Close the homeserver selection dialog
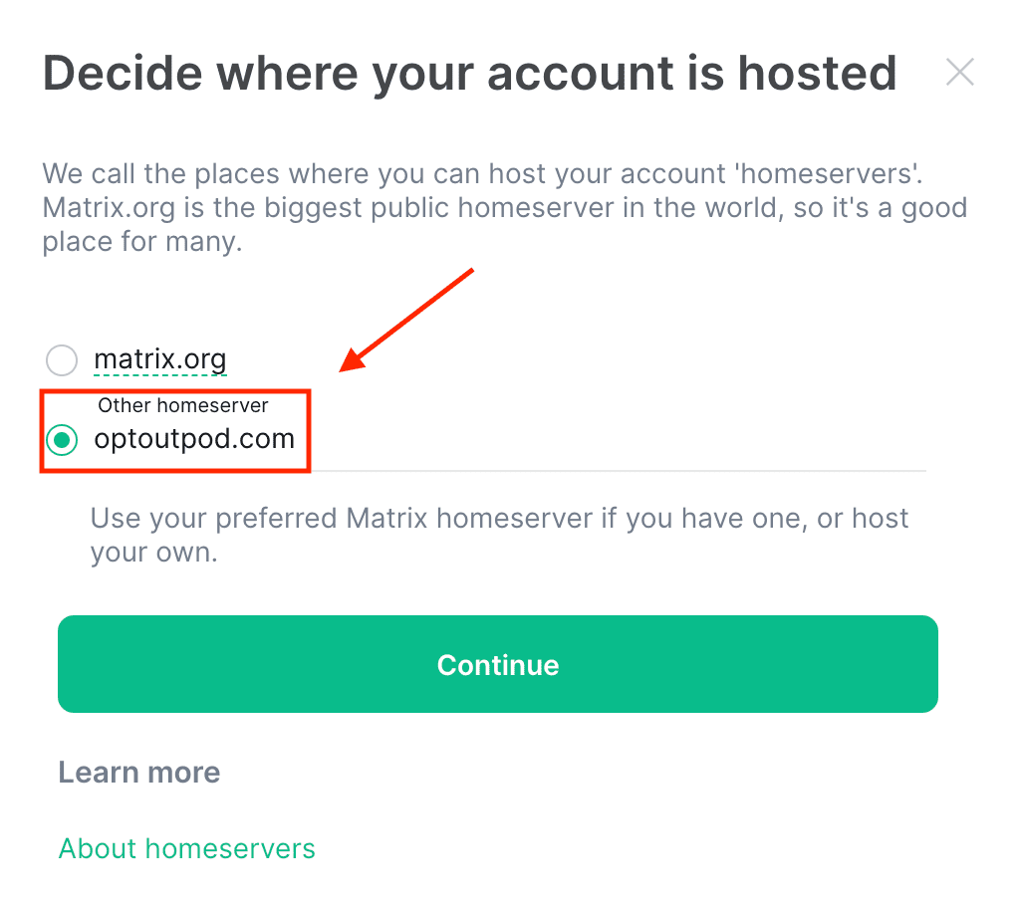Screen dimensions: 1020x904 click(959, 73)
